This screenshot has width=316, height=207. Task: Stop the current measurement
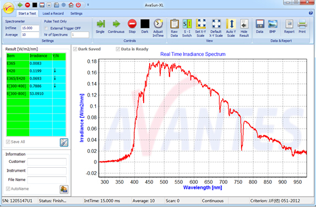click(x=132, y=26)
